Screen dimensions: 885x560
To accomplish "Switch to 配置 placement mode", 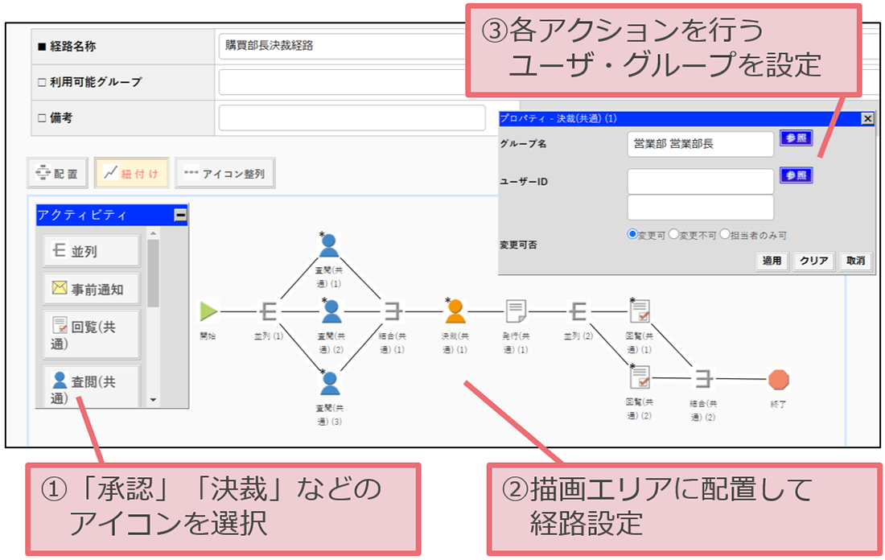I will click(58, 173).
